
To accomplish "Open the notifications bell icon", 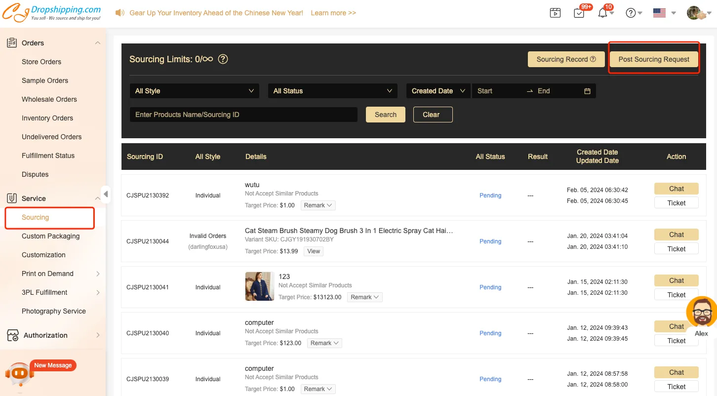I will point(602,13).
